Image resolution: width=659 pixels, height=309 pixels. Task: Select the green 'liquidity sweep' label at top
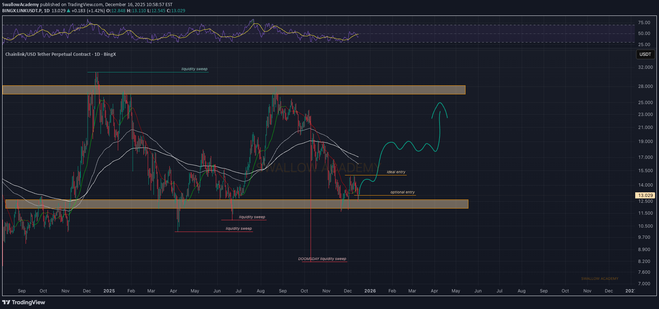pos(194,69)
